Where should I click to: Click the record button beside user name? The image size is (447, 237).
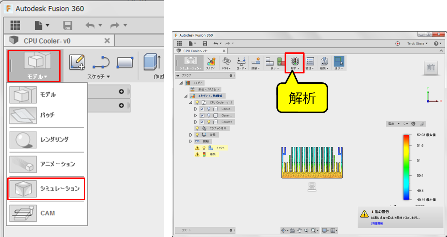point(398,43)
